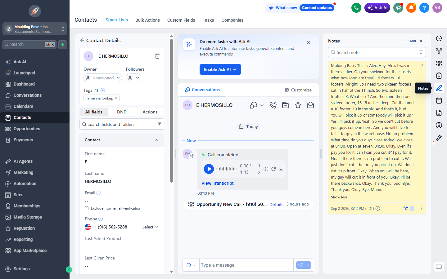
Task: Add a new tag with plus icon
Action: click(103, 90)
